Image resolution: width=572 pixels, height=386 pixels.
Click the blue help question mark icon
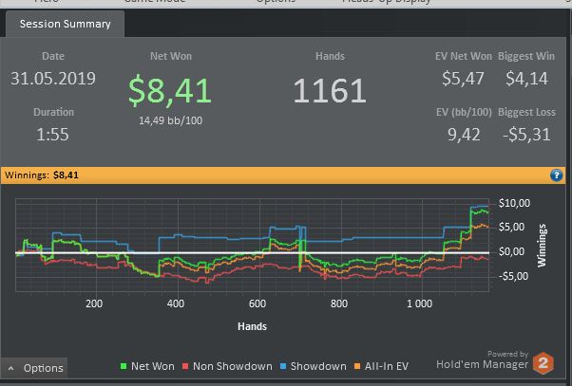point(556,175)
